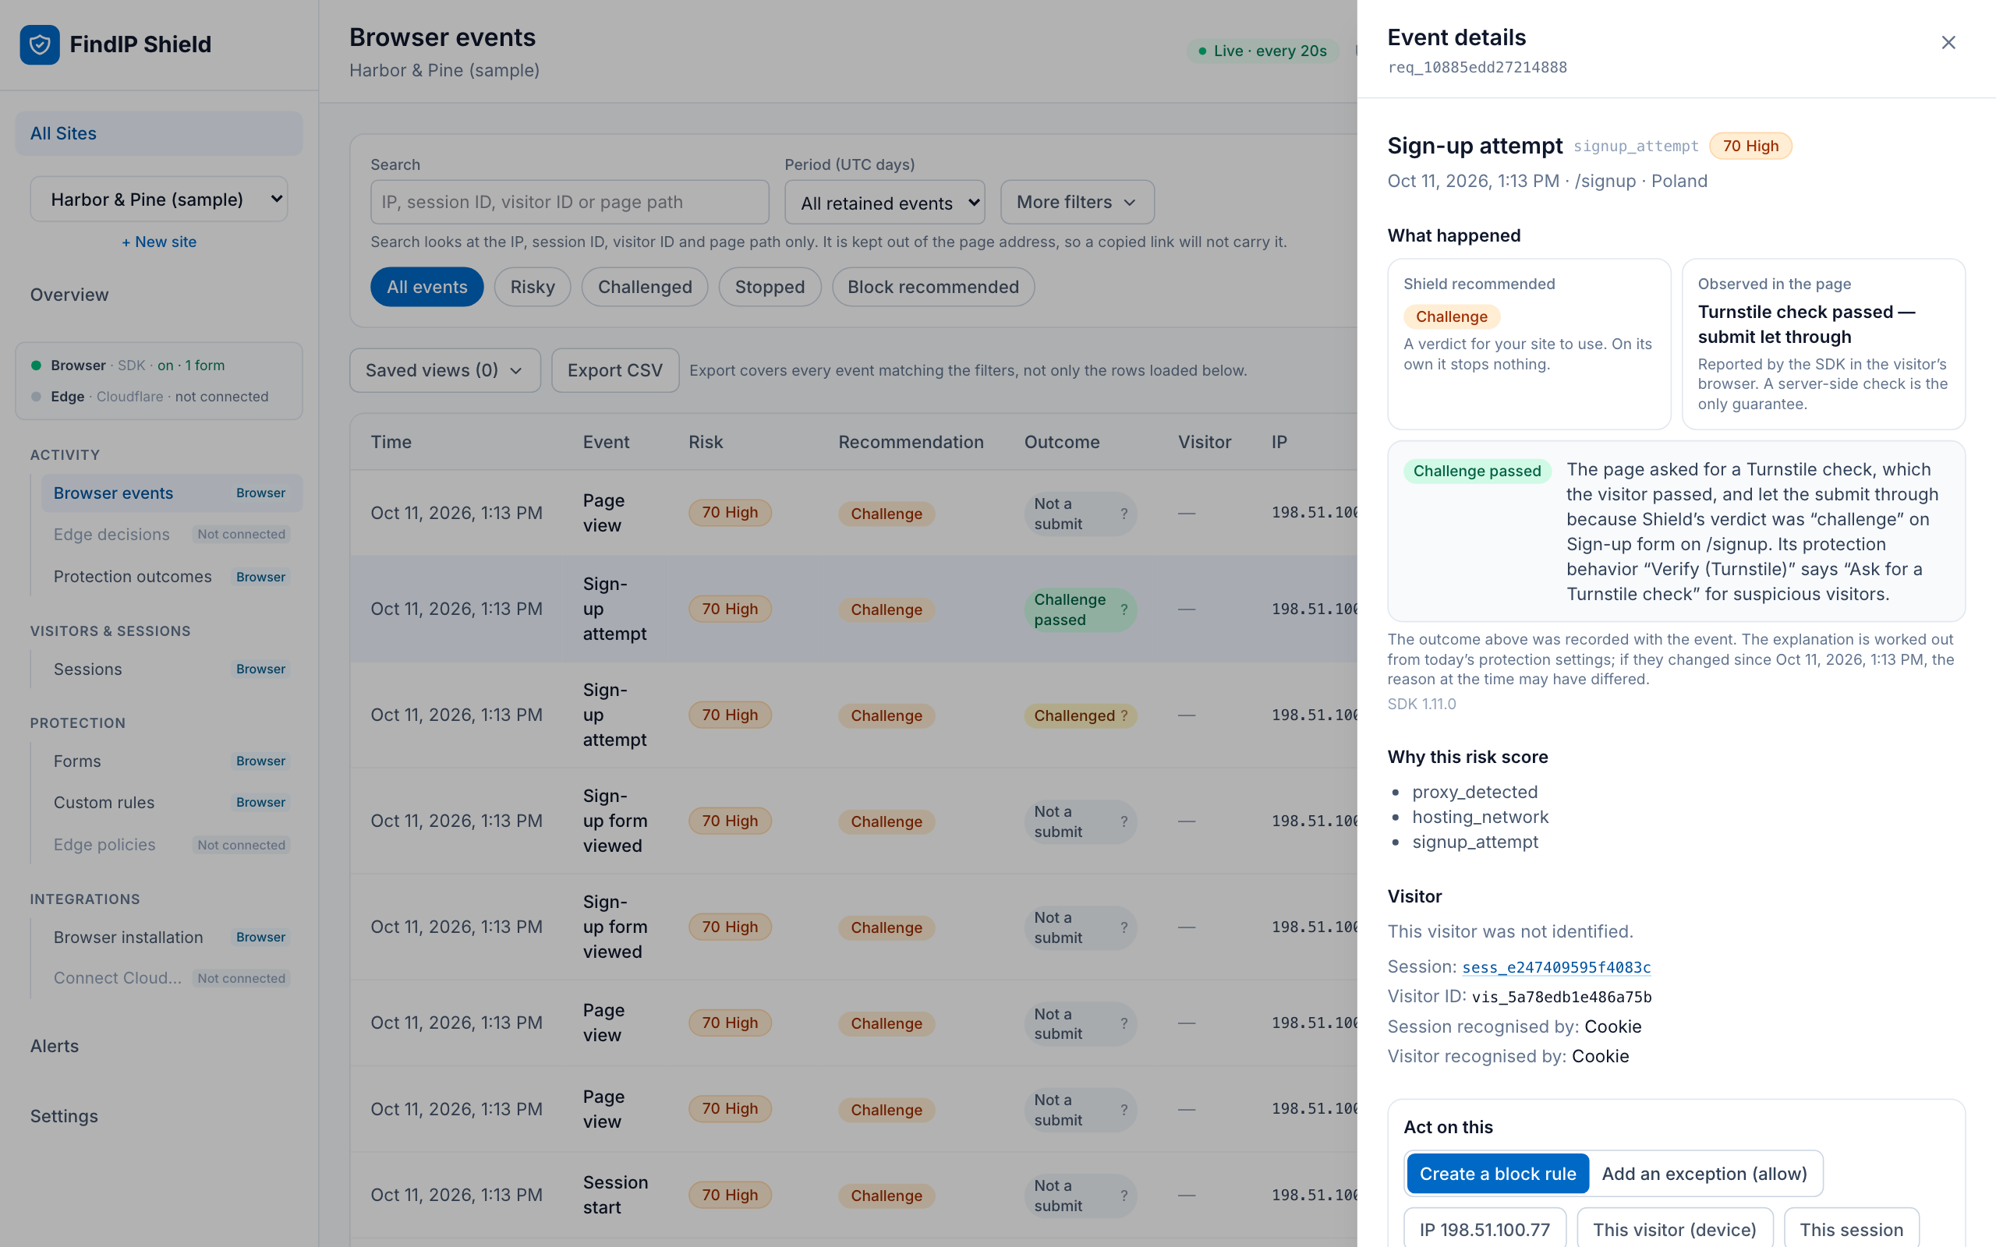Open session sess_e247409595f4083c link

(1555, 966)
